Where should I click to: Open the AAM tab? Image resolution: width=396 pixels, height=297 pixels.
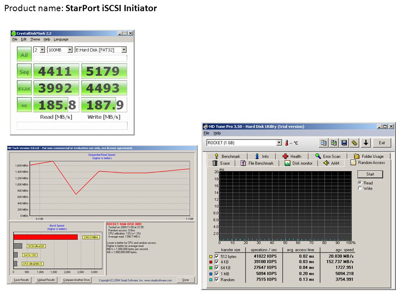tap(331, 163)
